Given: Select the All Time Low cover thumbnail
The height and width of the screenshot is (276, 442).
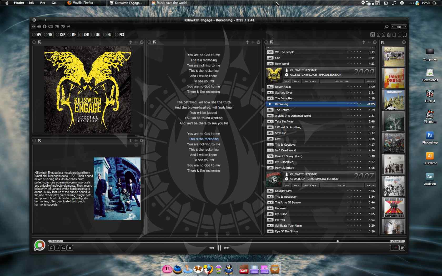Looking at the screenshot, I should click(x=394, y=57).
